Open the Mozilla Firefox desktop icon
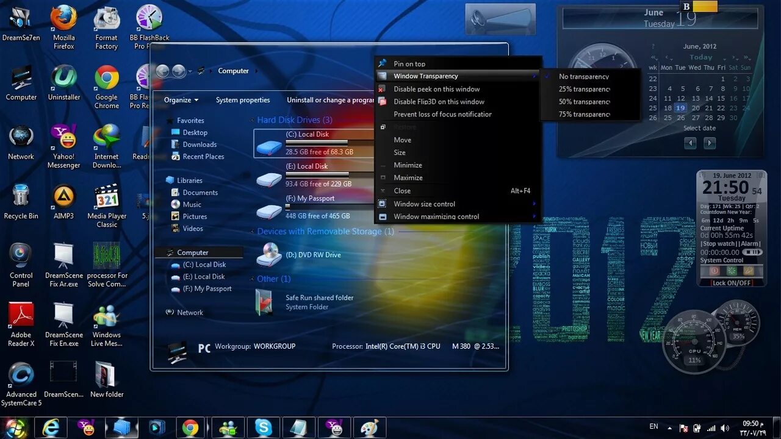This screenshot has width=781, height=439. pos(63,27)
